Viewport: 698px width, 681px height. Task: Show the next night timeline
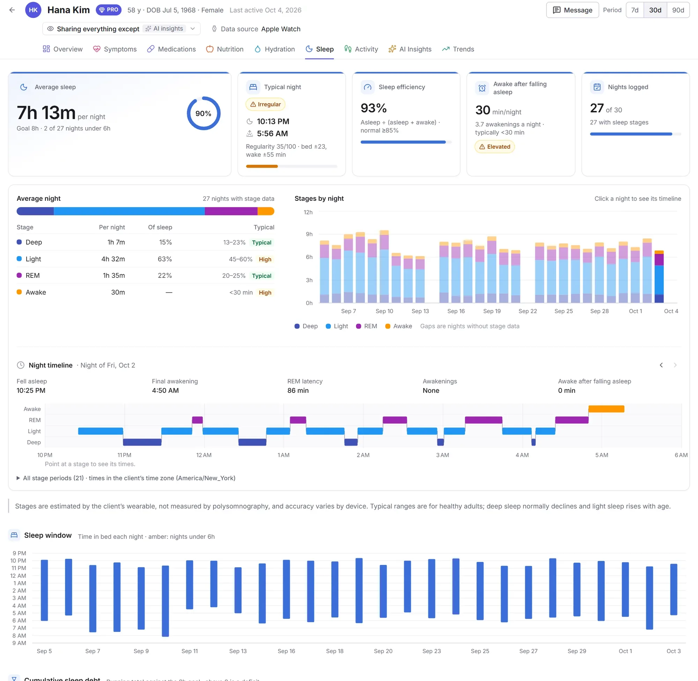(x=675, y=365)
